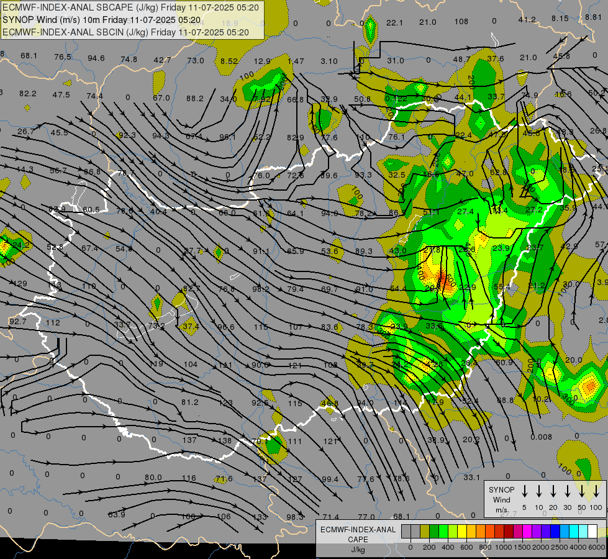Screen dimensions: 608x559
Task: Click the map value 8.81
Action: coord(593,17)
